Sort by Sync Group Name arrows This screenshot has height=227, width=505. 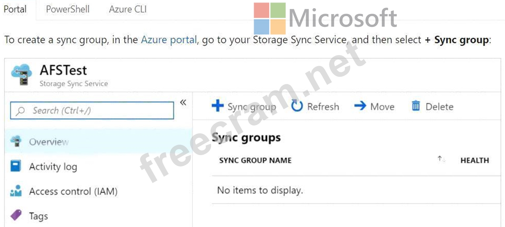pos(441,159)
